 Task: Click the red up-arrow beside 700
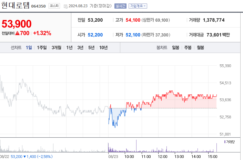18,33
